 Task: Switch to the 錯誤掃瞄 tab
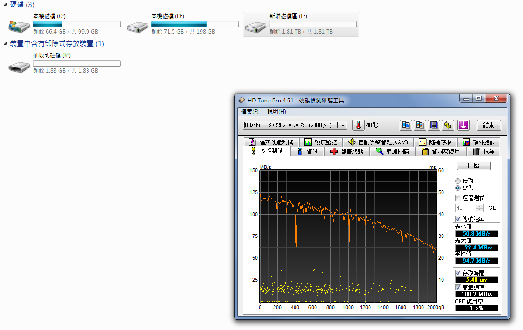click(393, 151)
